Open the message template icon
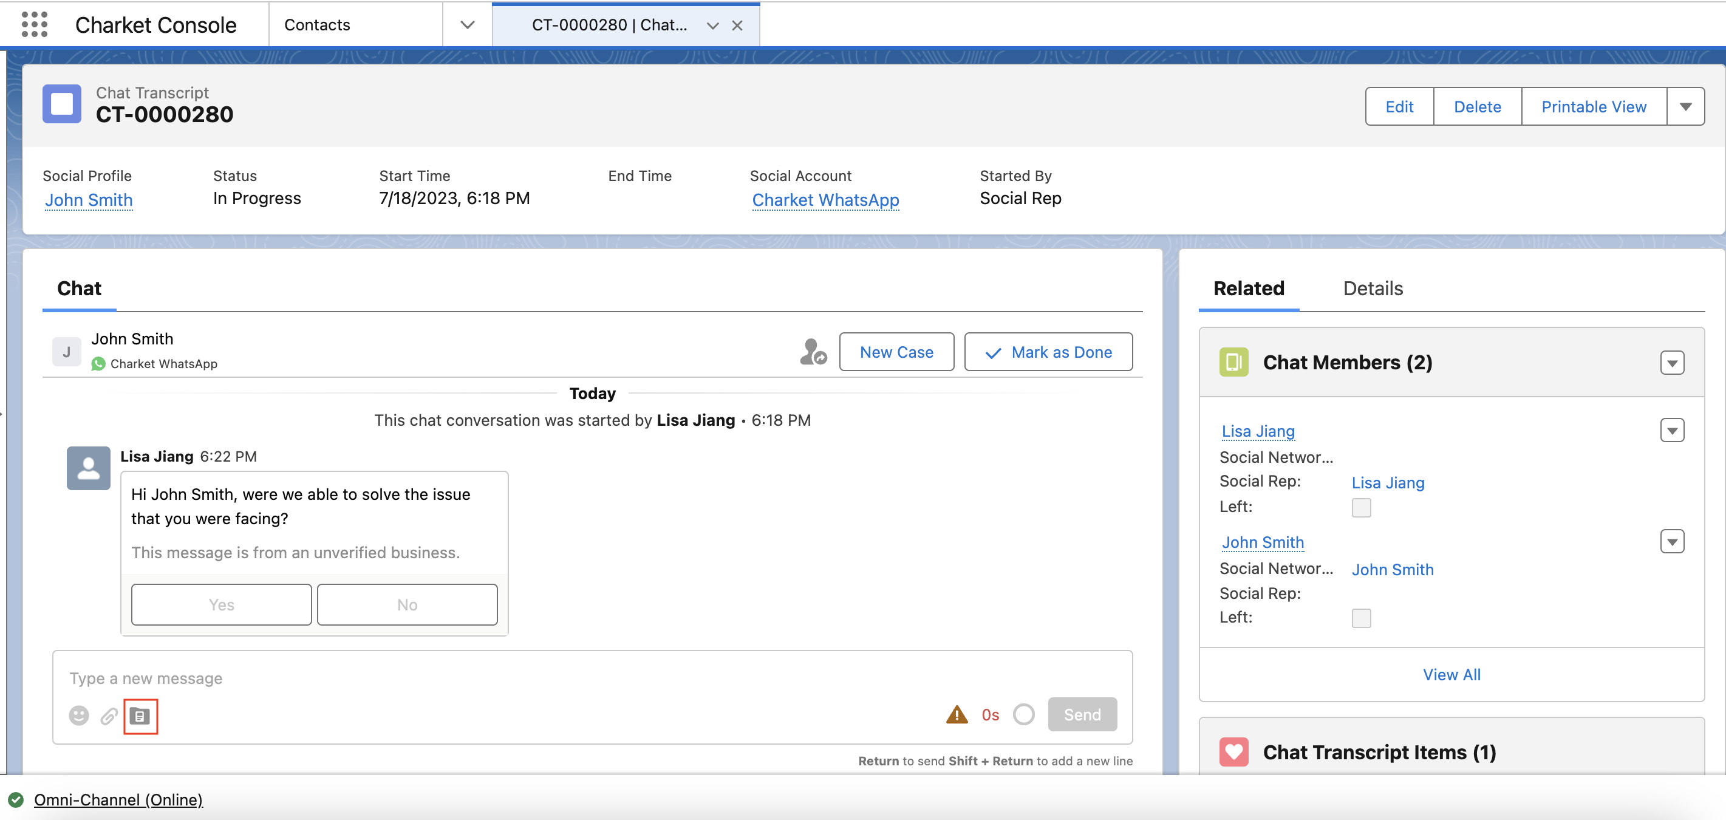The width and height of the screenshot is (1726, 820). pyautogui.click(x=140, y=716)
